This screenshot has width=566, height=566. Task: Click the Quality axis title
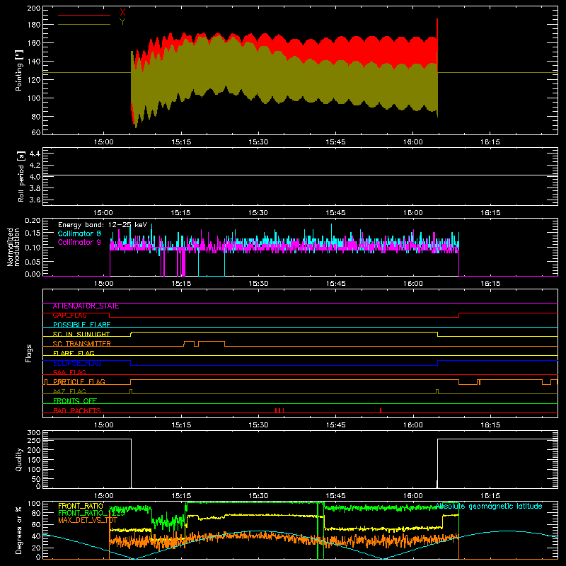pos(19,459)
